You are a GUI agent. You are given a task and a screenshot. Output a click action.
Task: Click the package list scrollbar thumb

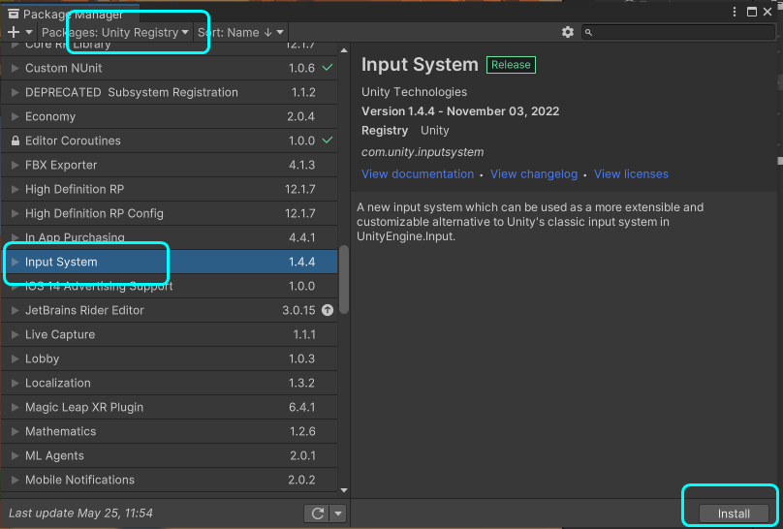[344, 280]
